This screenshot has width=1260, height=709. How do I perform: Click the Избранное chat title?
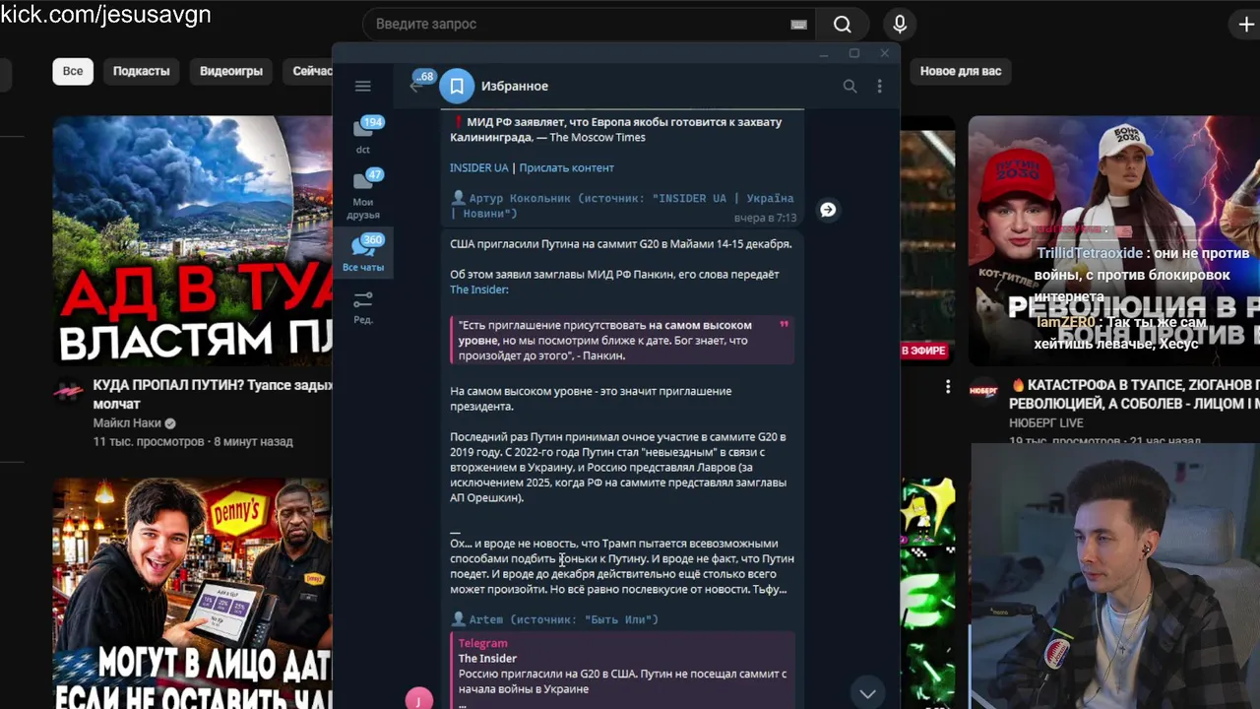[515, 87]
